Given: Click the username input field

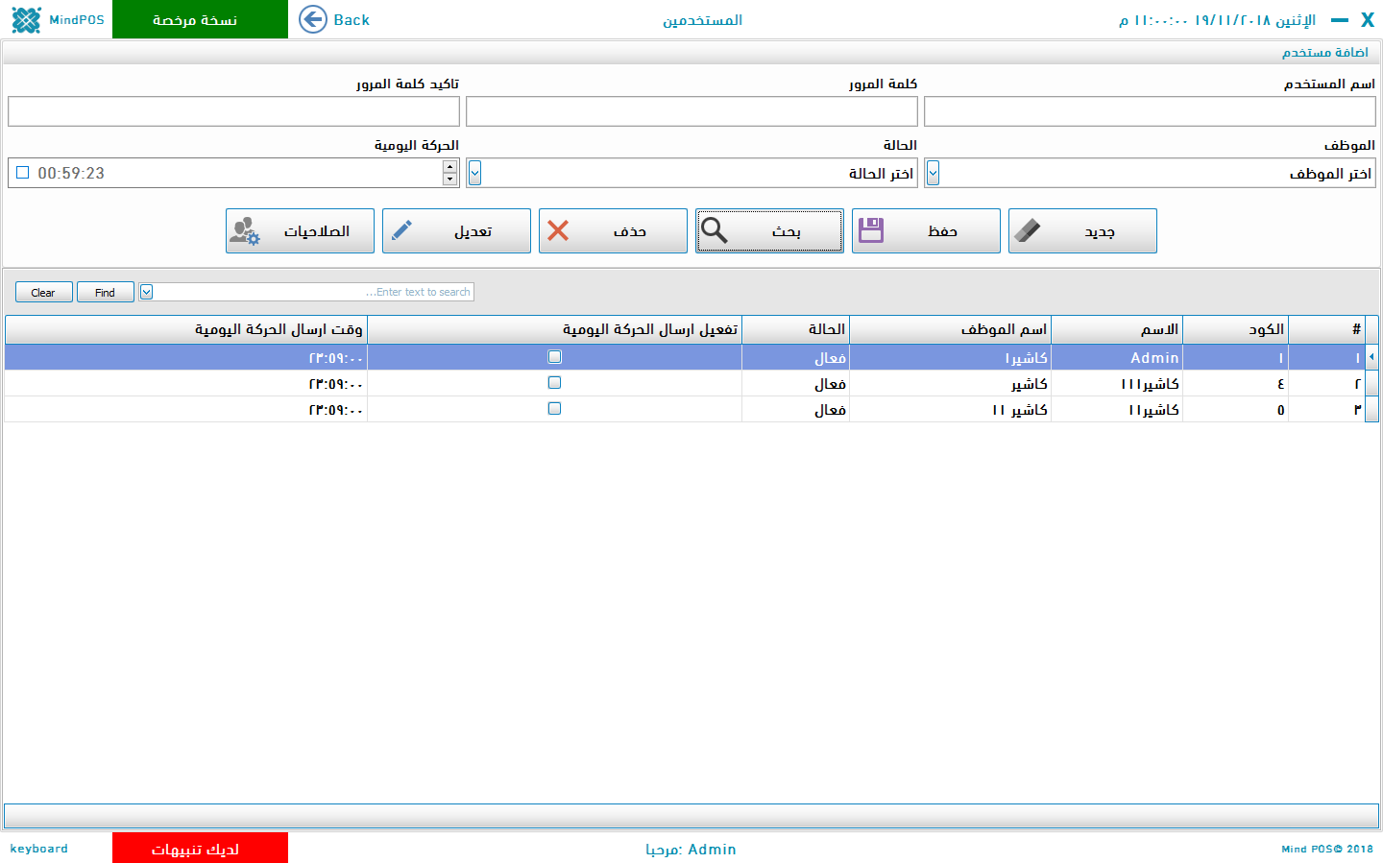Looking at the screenshot, I should (1150, 111).
